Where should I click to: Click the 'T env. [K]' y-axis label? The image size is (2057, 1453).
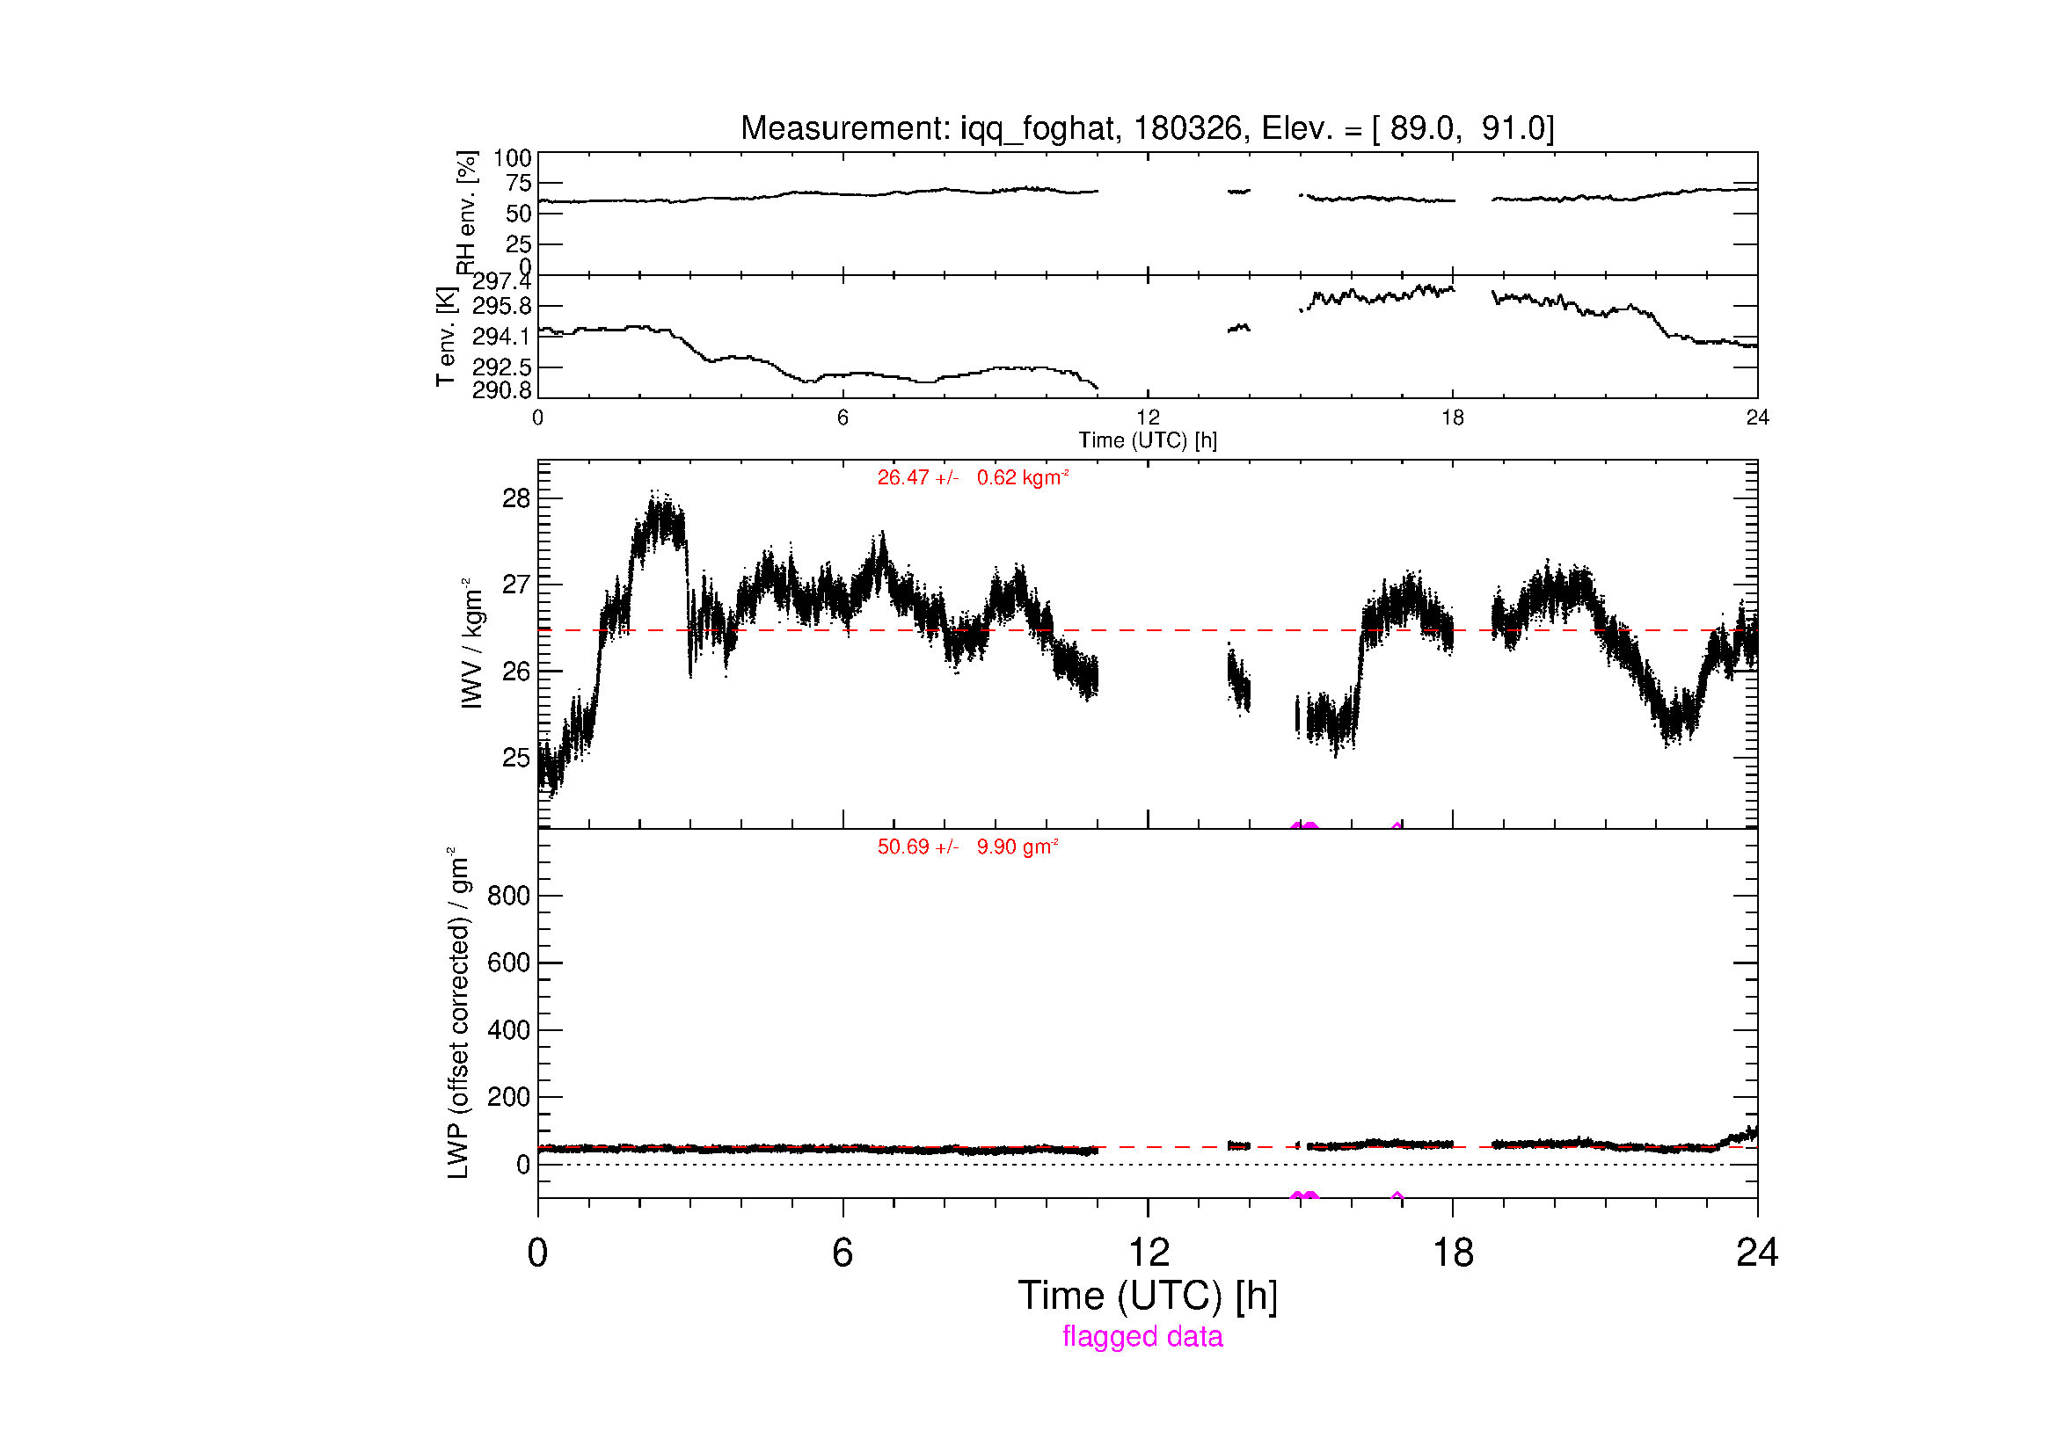pyautogui.click(x=445, y=337)
